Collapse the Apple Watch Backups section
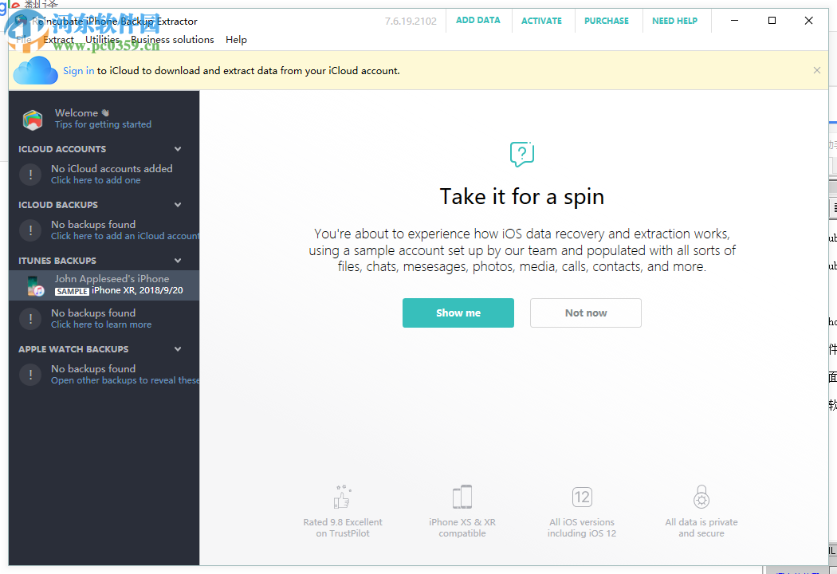837x574 pixels. pos(178,349)
